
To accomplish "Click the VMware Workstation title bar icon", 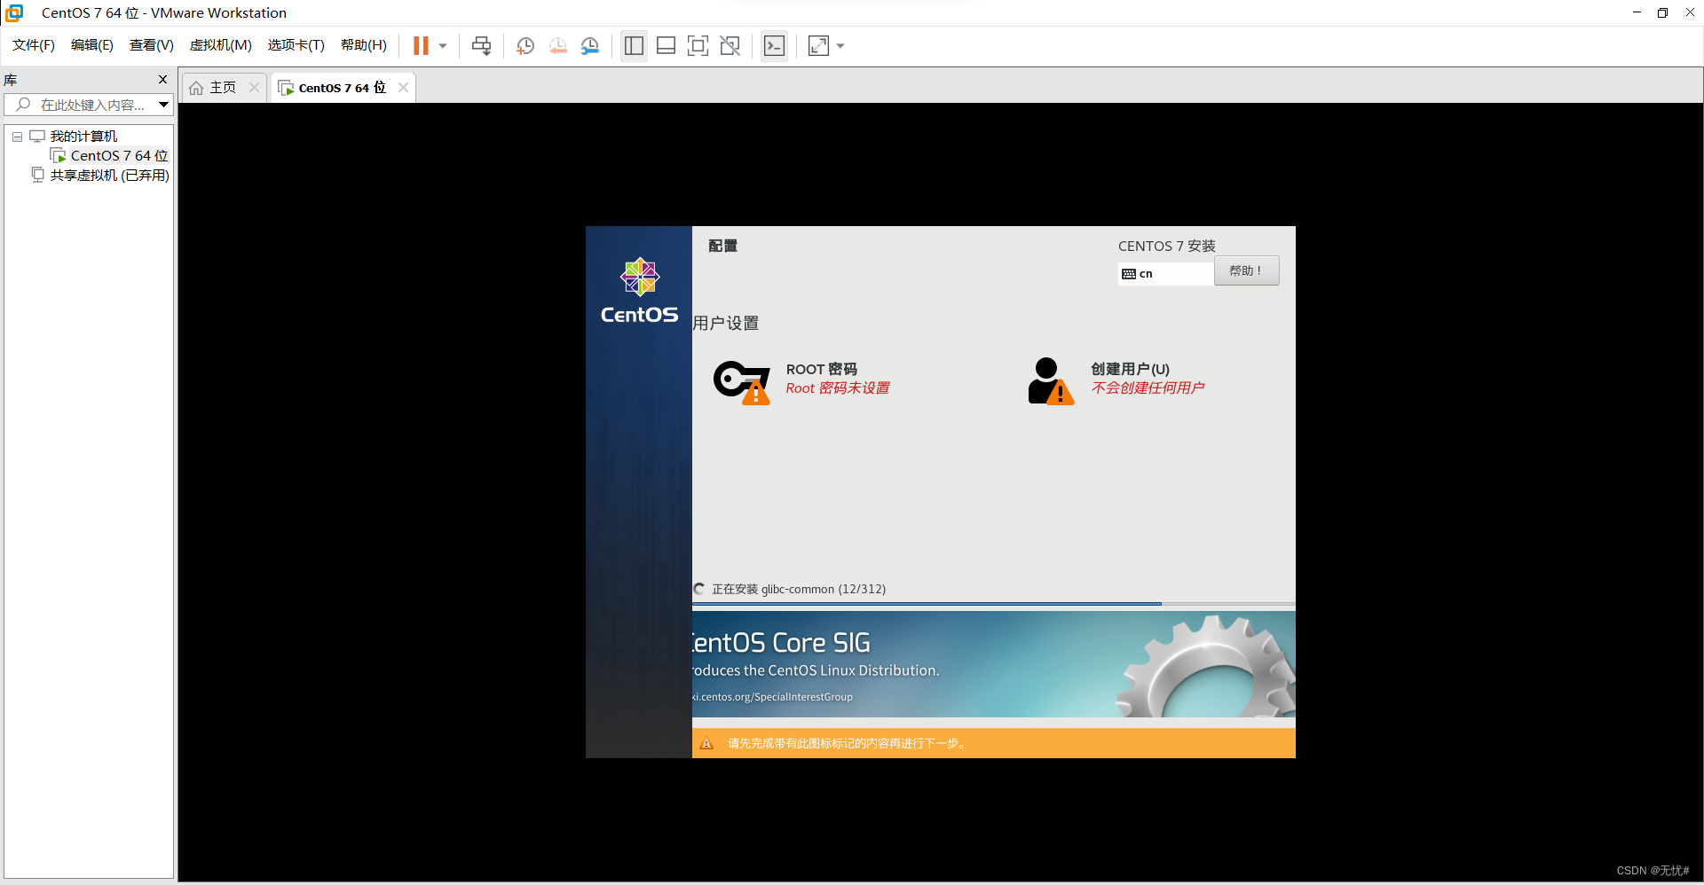I will pyautogui.click(x=15, y=12).
